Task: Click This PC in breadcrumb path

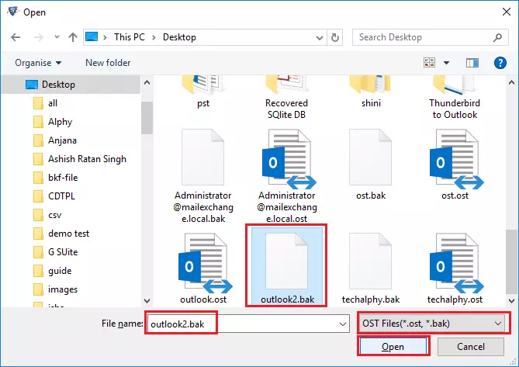Action: tap(130, 37)
